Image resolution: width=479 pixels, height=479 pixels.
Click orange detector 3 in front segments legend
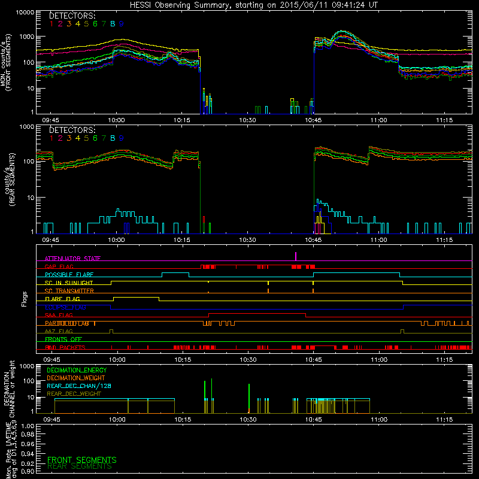[69, 24]
